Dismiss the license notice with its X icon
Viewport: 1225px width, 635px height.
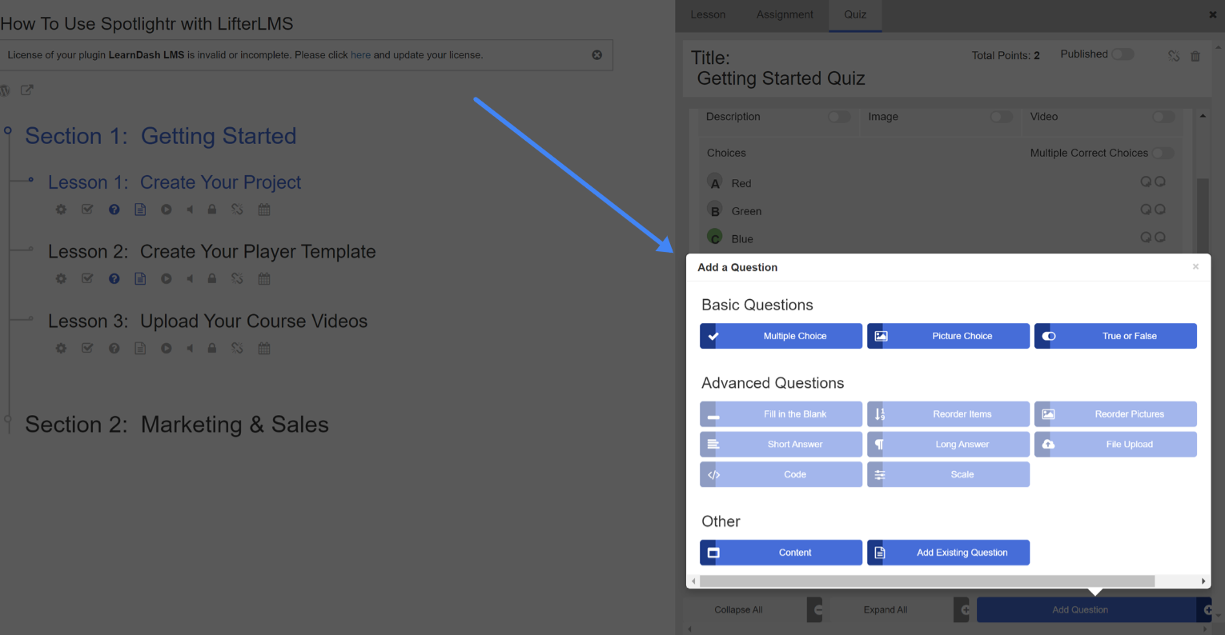click(x=596, y=55)
